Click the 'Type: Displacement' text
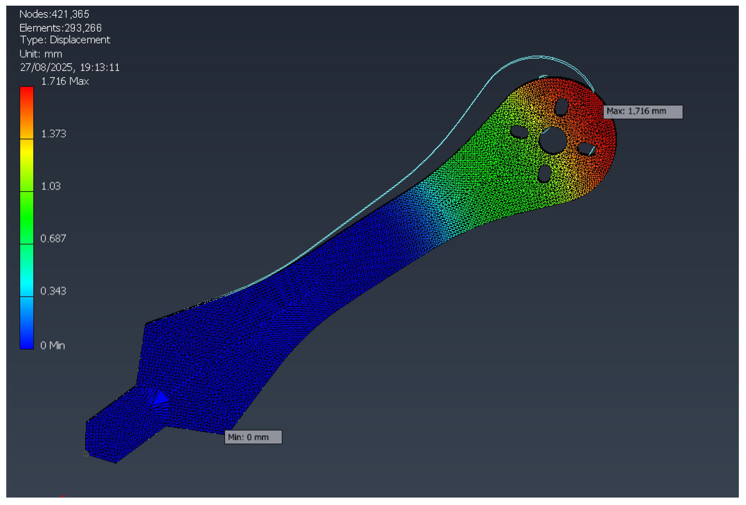746x505 pixels. (65, 40)
